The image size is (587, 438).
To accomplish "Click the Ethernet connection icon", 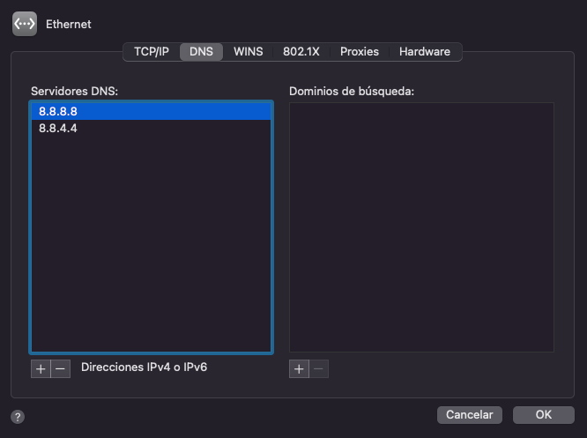I will (25, 24).
